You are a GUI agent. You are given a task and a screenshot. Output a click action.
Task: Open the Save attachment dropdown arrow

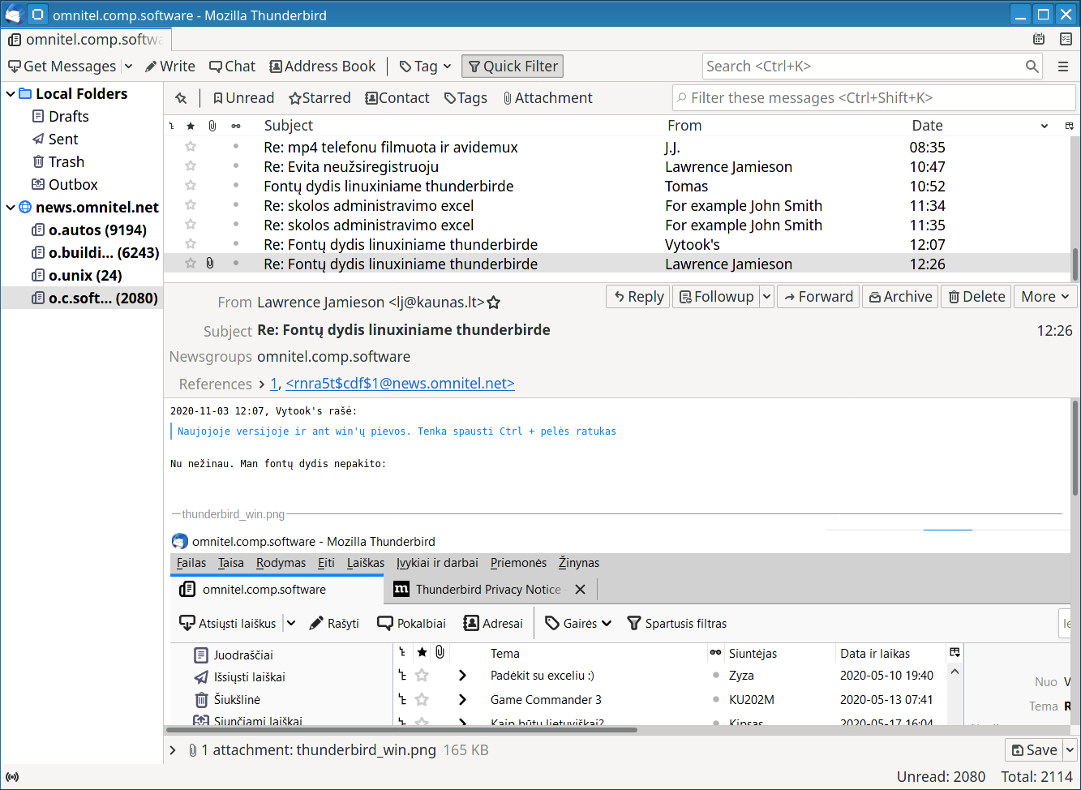point(1070,750)
